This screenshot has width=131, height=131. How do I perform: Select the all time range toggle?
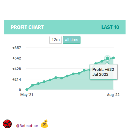[72, 40]
